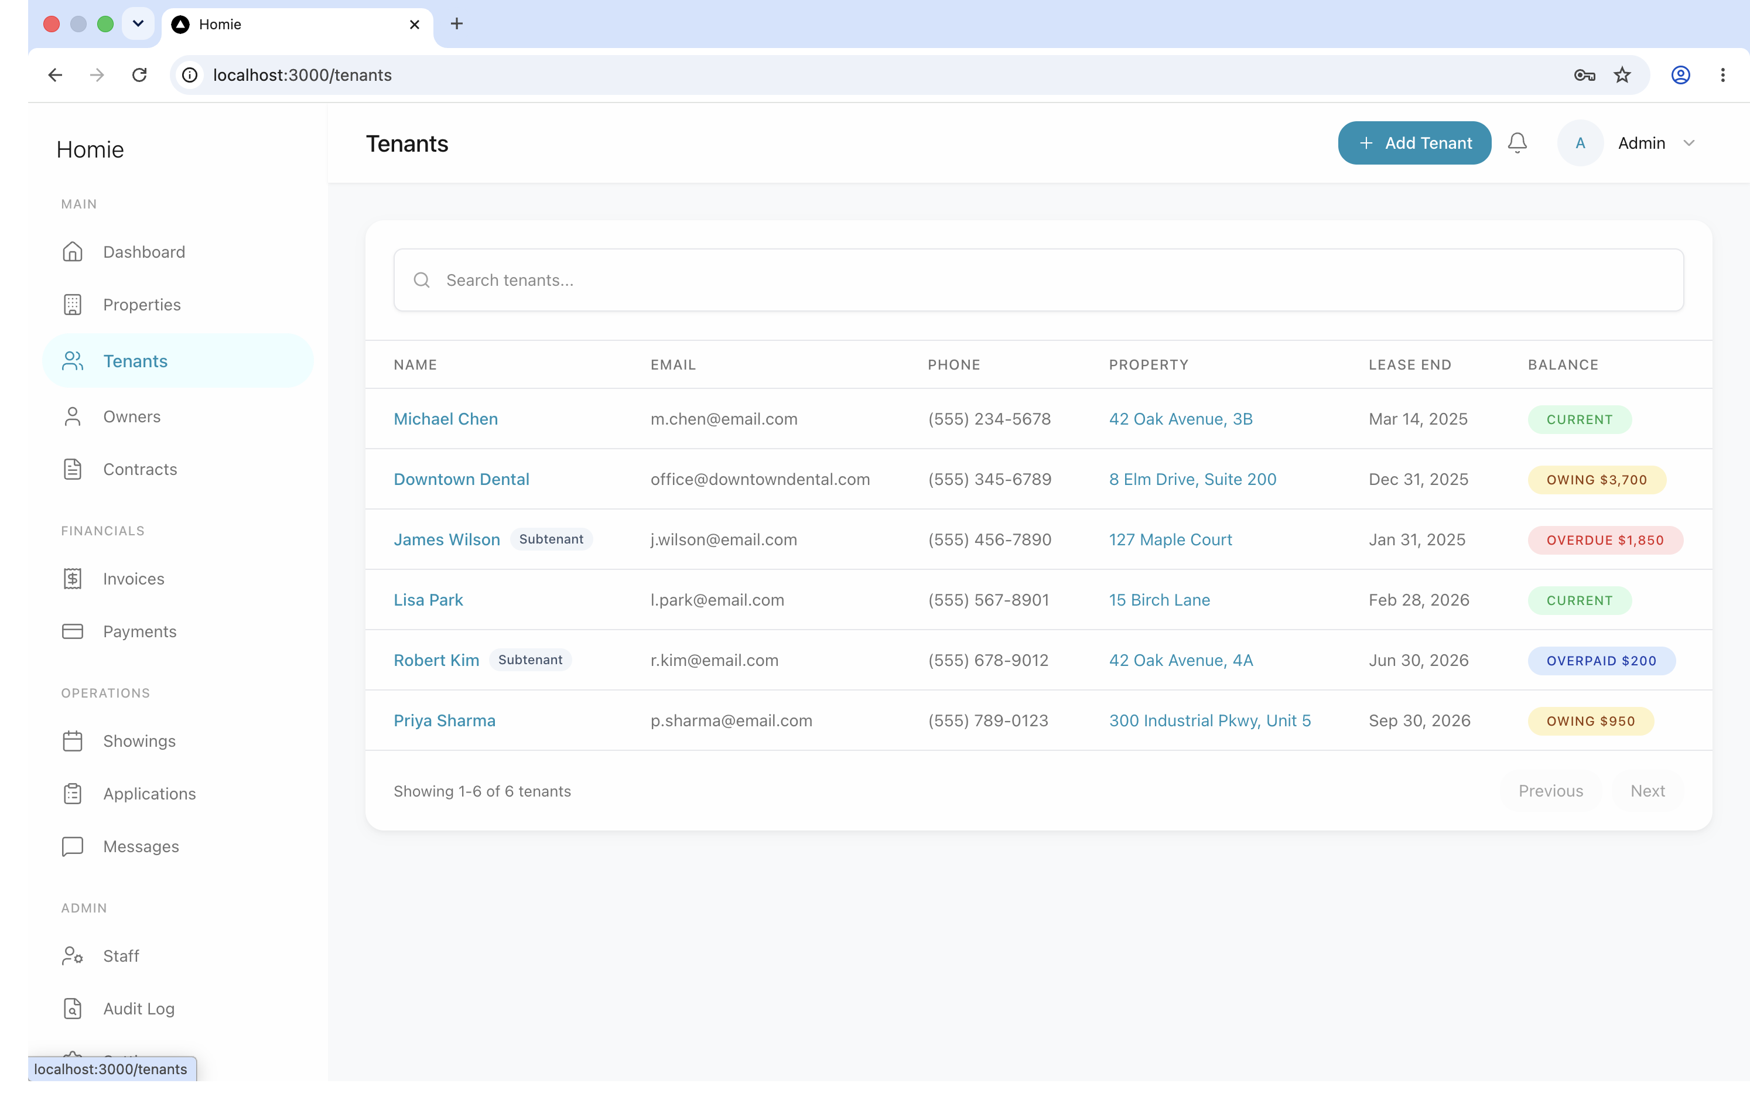Click the OVERDUE $1,850 balance badge
The height and width of the screenshot is (1114, 1750).
[x=1605, y=540]
